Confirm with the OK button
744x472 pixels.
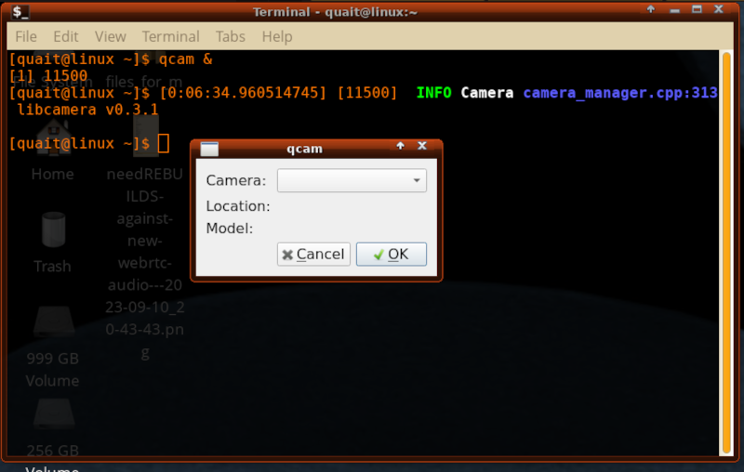[391, 255]
